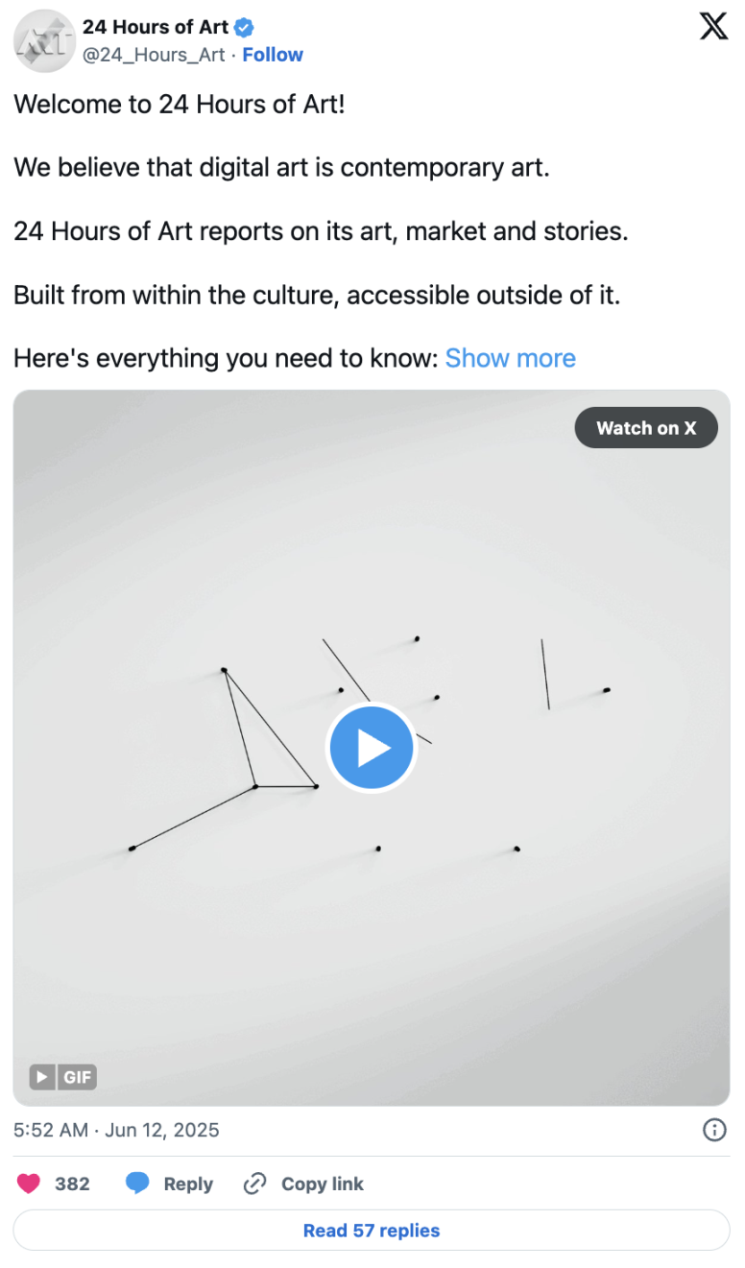Click the 24 Hours of Art display name
The width and height of the screenshot is (745, 1268).
(x=156, y=27)
